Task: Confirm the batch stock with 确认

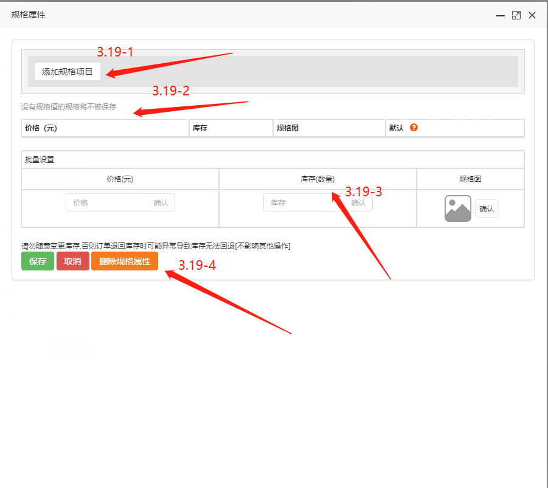Action: coord(359,203)
